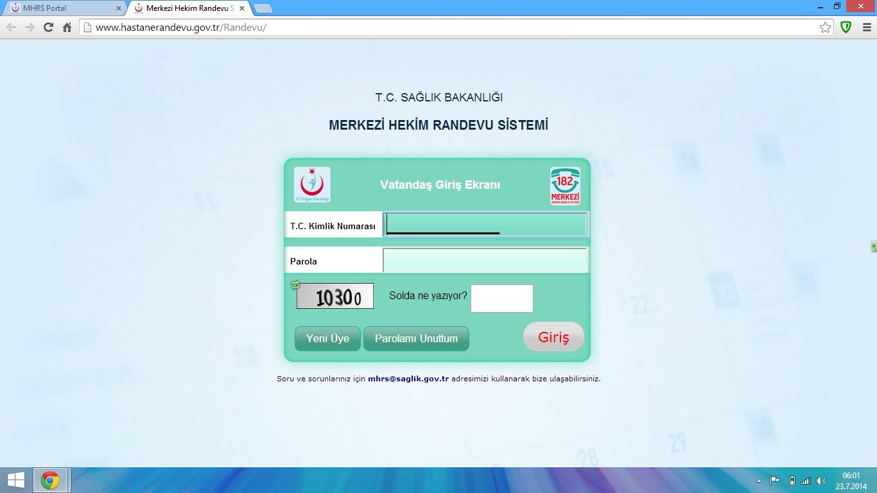Screen dimensions: 877x493
Task: Open the Chrome hamburger menu
Action: 867,28
